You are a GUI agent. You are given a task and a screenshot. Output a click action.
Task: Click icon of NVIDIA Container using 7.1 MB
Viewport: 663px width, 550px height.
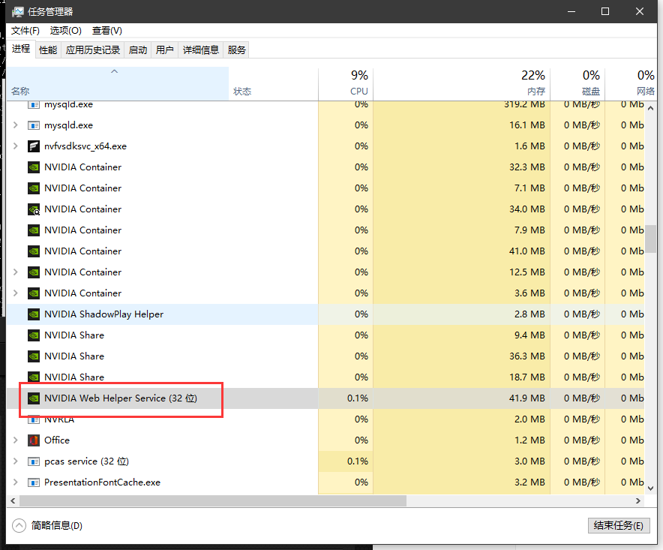click(x=34, y=188)
